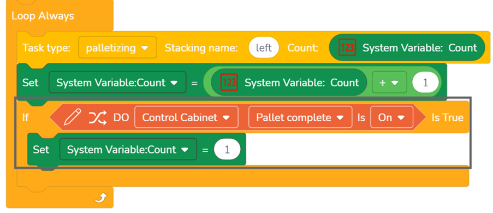Viewport: 493px width, 213px height.
Task: Click the loop-back arrow icon at loop bottom
Action: pyautogui.click(x=102, y=197)
